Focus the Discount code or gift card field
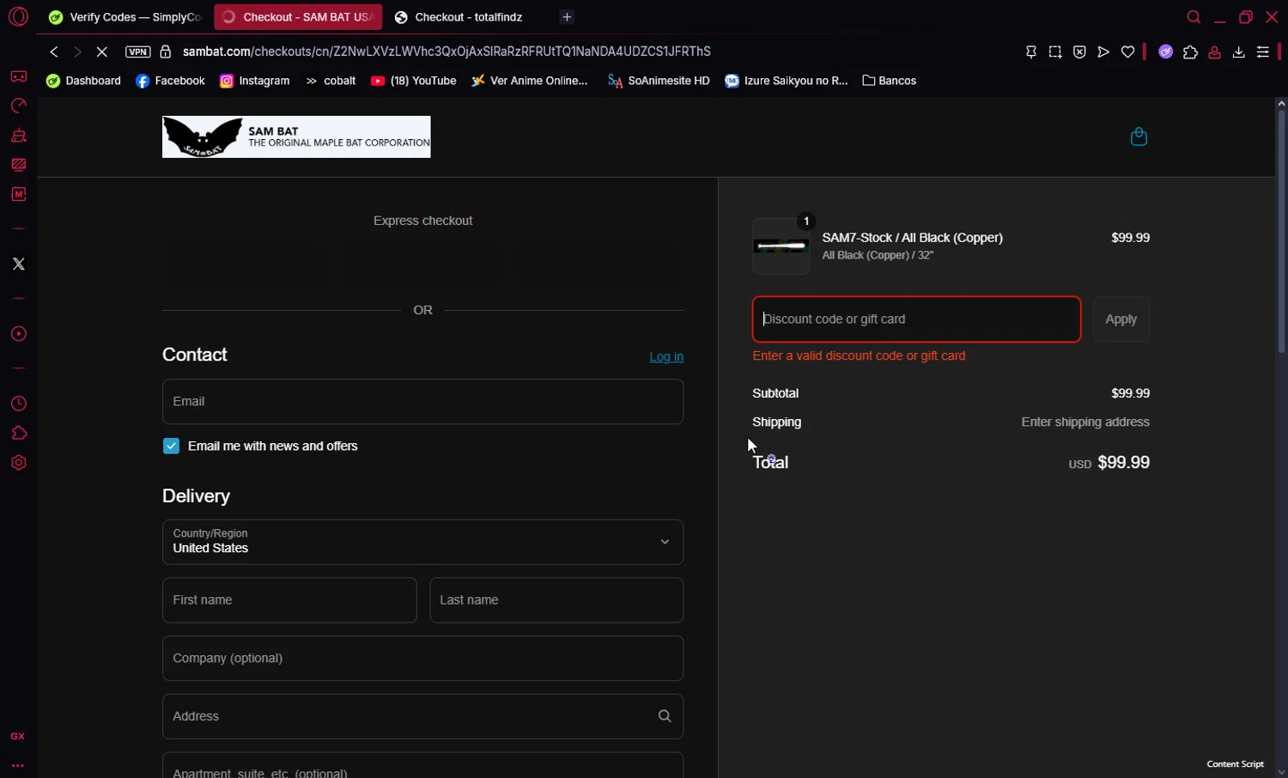 click(x=916, y=319)
